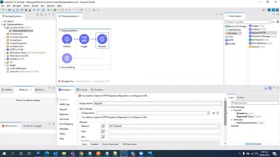Collapse the httprequestdemo flow triangle
The width and height of the screenshot is (280, 157).
[60, 31]
